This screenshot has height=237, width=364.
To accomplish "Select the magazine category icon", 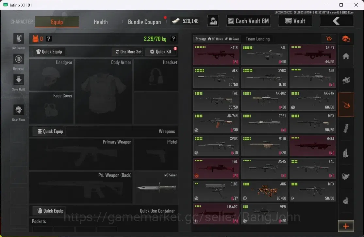I will 346,129.
